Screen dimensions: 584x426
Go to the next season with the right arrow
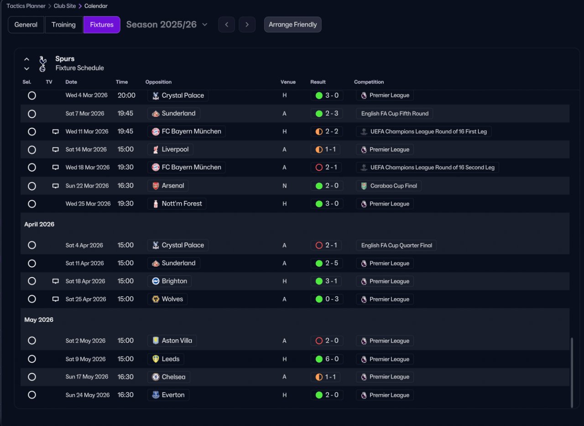pos(247,25)
